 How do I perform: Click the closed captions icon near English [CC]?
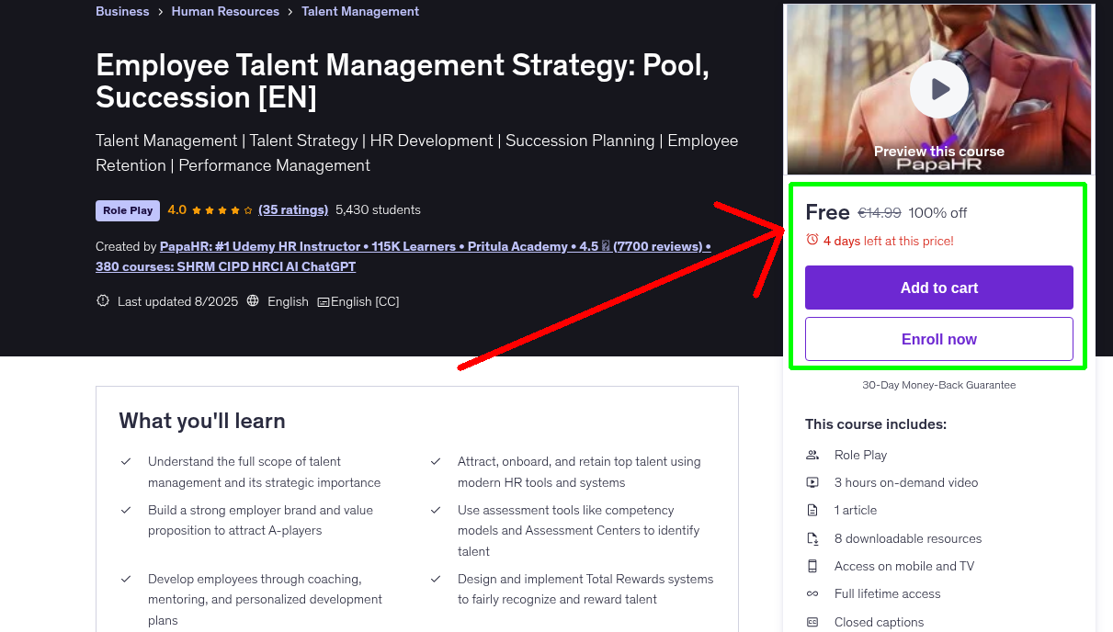tap(324, 302)
